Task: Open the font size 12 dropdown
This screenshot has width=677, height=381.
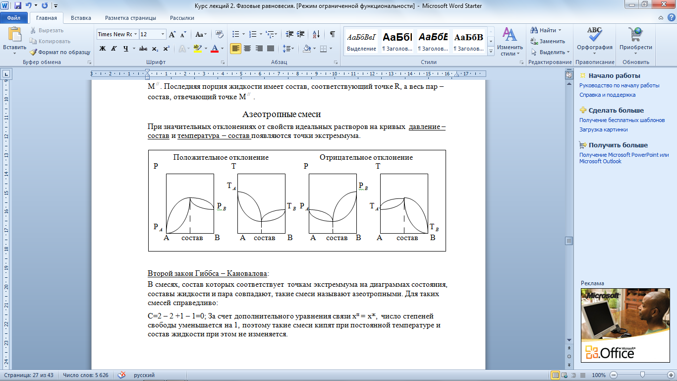Action: pos(163,34)
